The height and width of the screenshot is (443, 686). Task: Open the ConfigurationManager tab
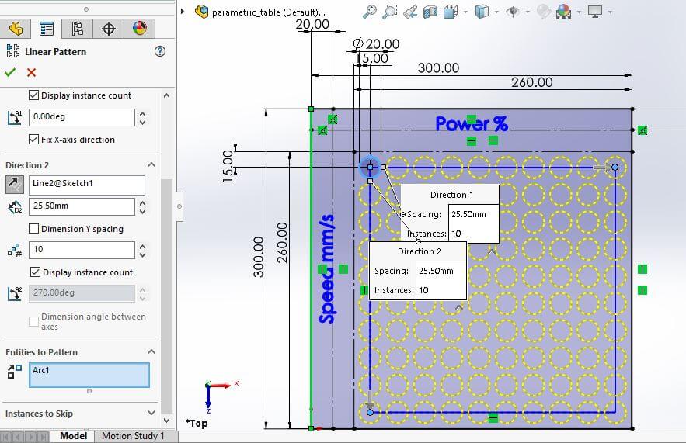point(78,29)
